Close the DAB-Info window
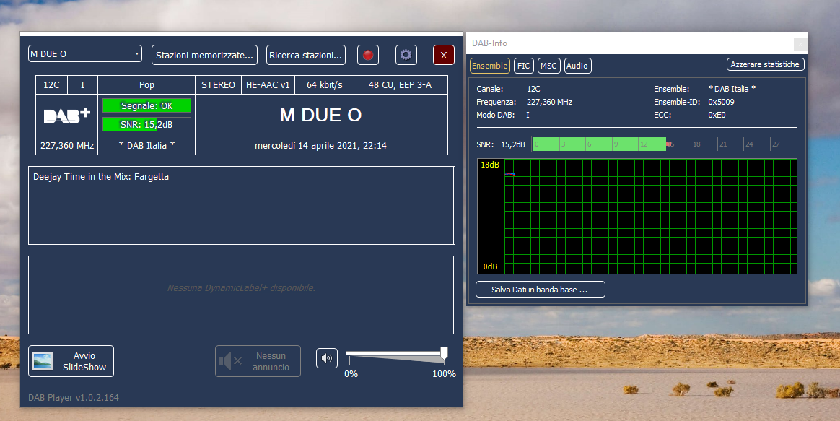The image size is (840, 421). click(800, 44)
